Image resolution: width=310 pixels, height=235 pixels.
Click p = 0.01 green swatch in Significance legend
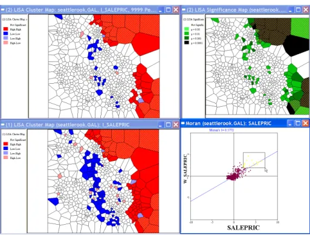[187, 34]
